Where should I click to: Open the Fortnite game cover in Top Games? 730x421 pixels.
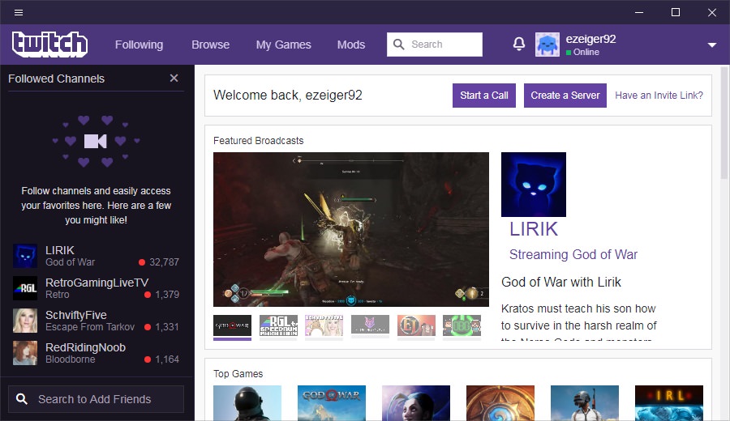(247, 403)
